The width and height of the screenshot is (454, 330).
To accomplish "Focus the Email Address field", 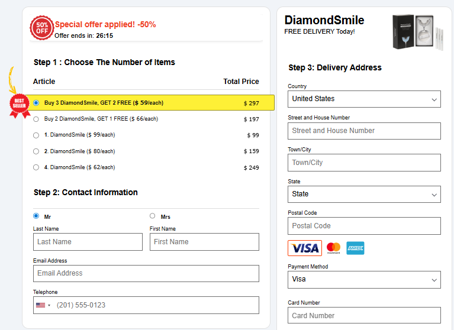I will [x=146, y=273].
